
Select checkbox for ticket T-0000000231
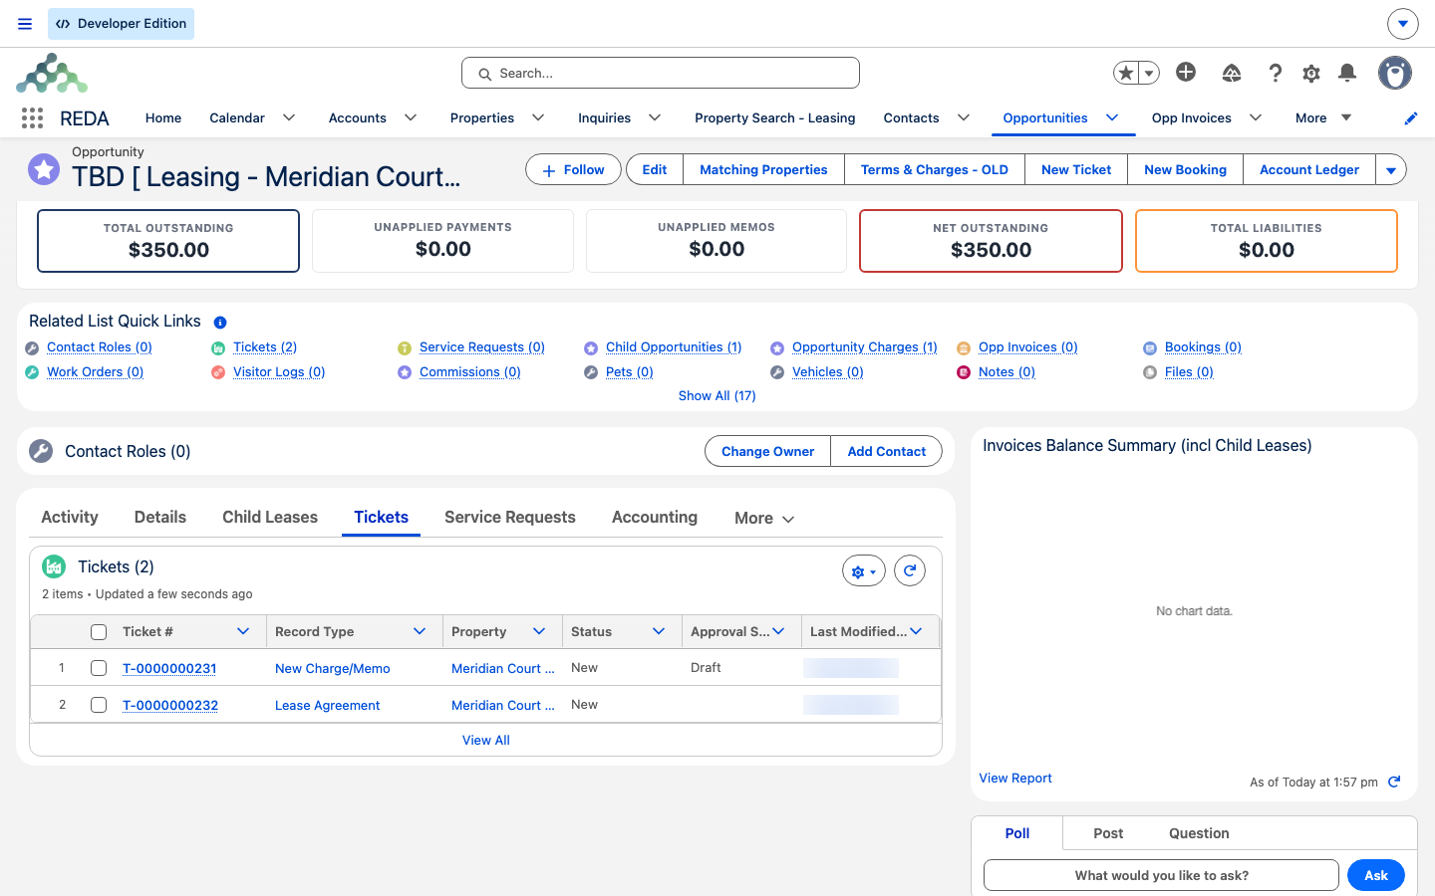pos(99,668)
